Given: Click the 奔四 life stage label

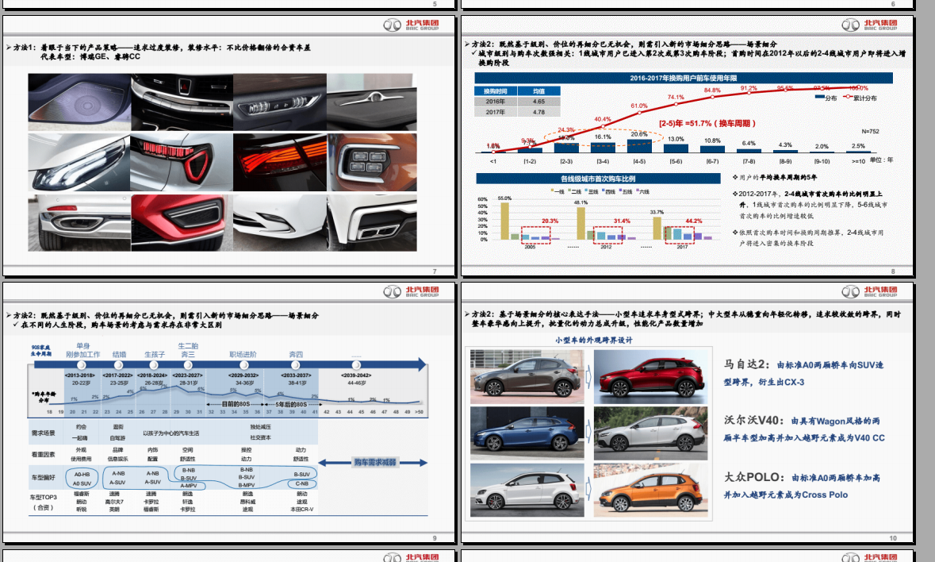Looking at the screenshot, I should click(x=296, y=354).
